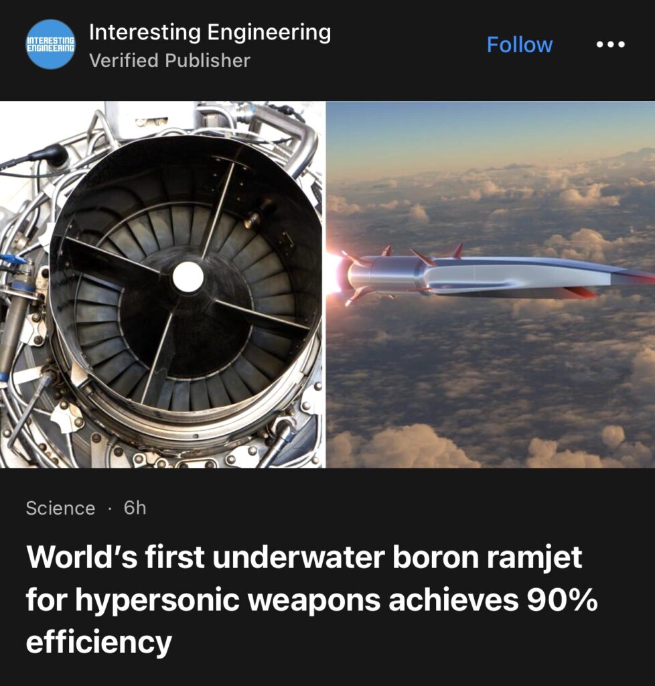
Task: Tap the white center hub of the turbine
Action: (x=188, y=277)
